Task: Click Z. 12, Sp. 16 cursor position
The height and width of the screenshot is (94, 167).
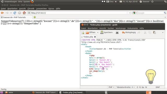Action: [142, 87]
